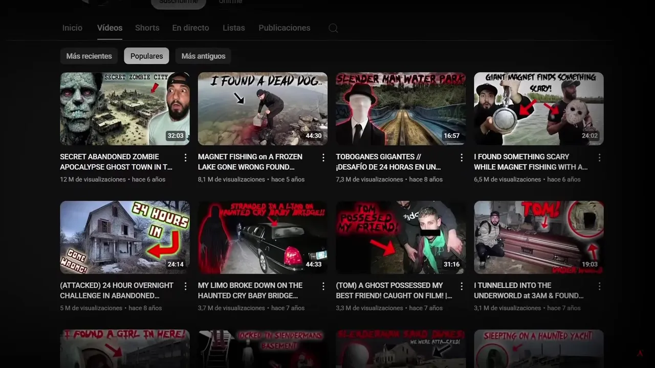Open options menu for I Found Something Scary video
Viewport: 655px width, 368px height.
click(x=599, y=157)
